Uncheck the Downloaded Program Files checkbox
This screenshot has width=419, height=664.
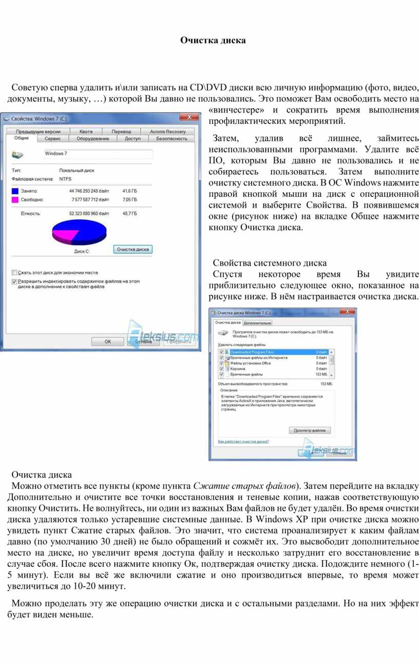(222, 352)
